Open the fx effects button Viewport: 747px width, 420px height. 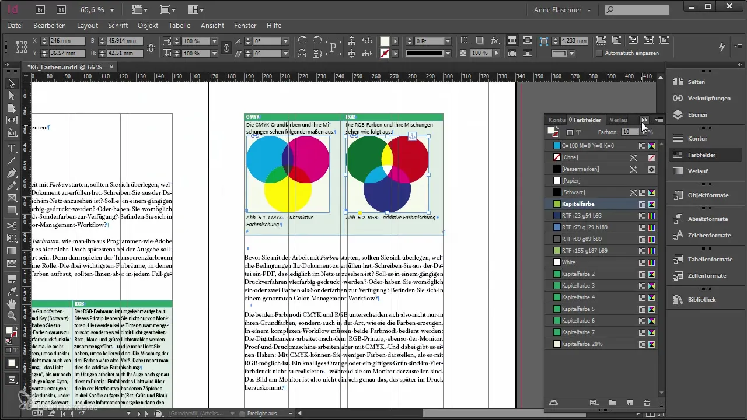(495, 41)
